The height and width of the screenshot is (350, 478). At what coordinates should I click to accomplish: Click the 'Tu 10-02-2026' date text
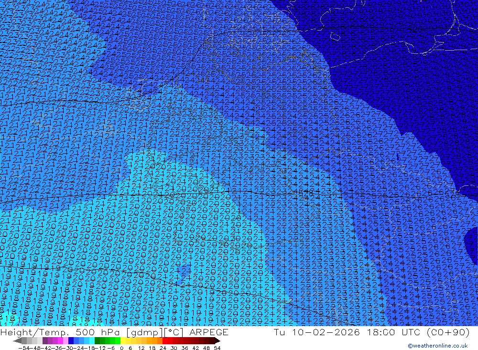pos(317,332)
